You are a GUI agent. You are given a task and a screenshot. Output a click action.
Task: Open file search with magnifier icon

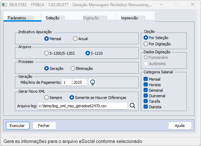tap(133, 106)
